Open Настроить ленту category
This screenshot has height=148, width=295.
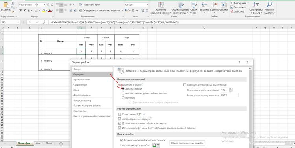[x=92, y=100]
